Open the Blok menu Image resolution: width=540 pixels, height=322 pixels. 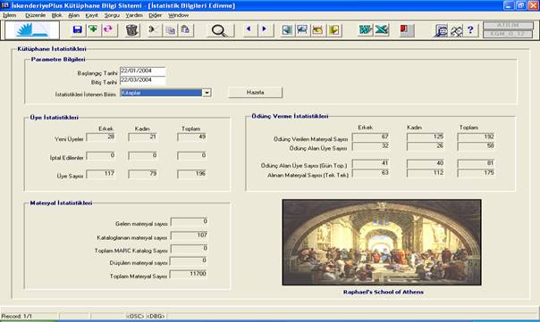[x=56, y=15]
